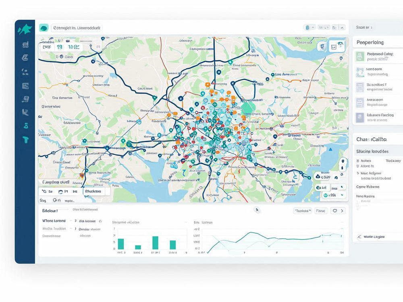The width and height of the screenshot is (403, 302).
Task: Click the map chip with the teal circle, middle row
Action: point(322,188)
